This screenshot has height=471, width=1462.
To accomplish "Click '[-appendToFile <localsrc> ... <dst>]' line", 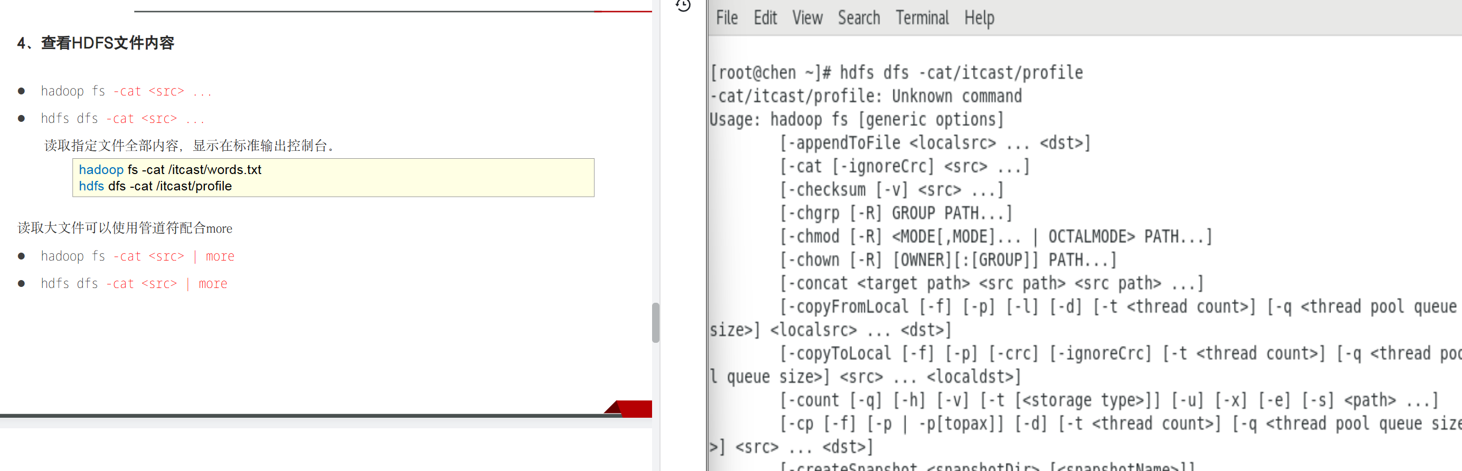I will 935,143.
